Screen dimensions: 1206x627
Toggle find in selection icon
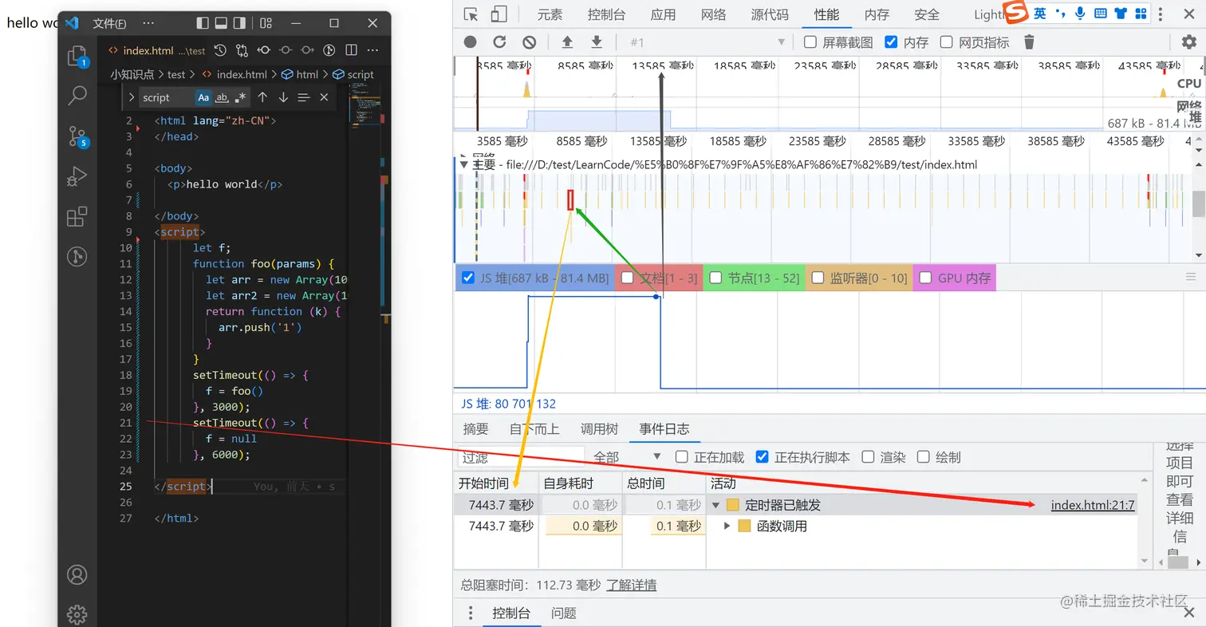(x=303, y=97)
